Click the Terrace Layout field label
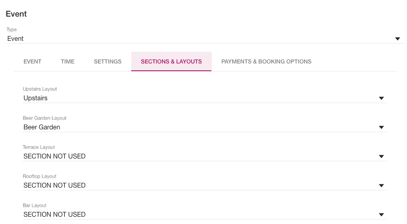 [39, 147]
